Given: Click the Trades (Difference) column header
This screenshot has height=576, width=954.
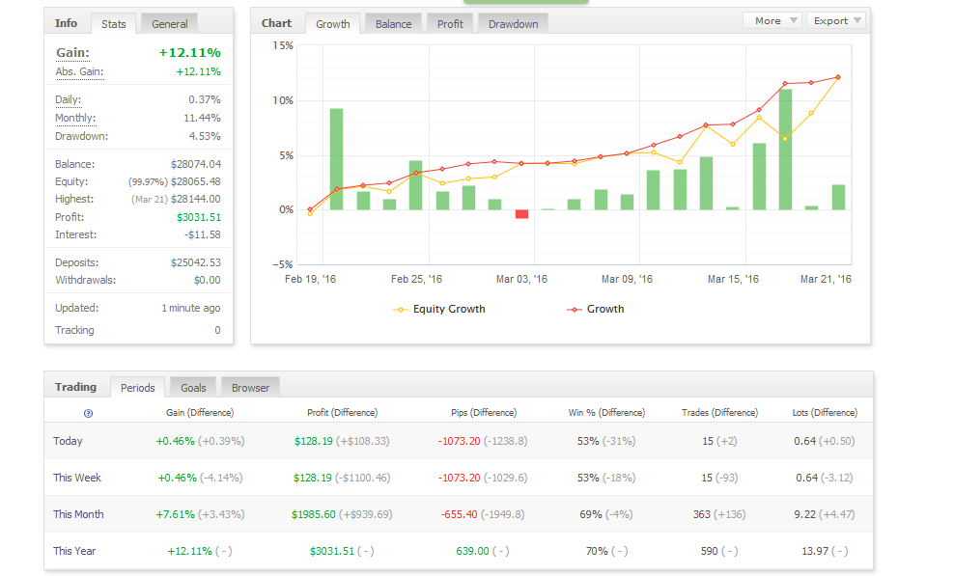Looking at the screenshot, I should (x=719, y=412).
